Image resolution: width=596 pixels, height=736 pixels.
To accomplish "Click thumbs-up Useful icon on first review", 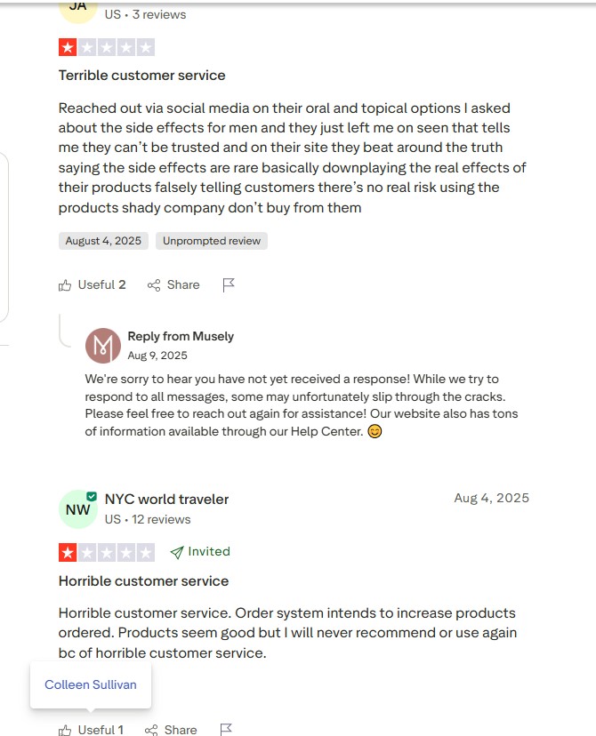I will 65,285.
